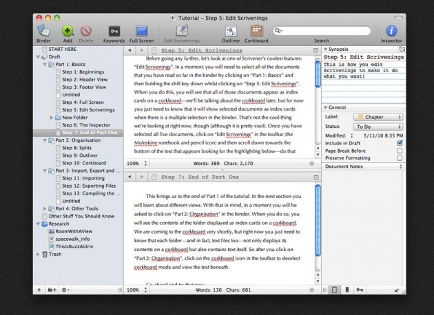The width and height of the screenshot is (434, 315).
Task: Click lock icon in inspector footer
Action: coord(397,290)
